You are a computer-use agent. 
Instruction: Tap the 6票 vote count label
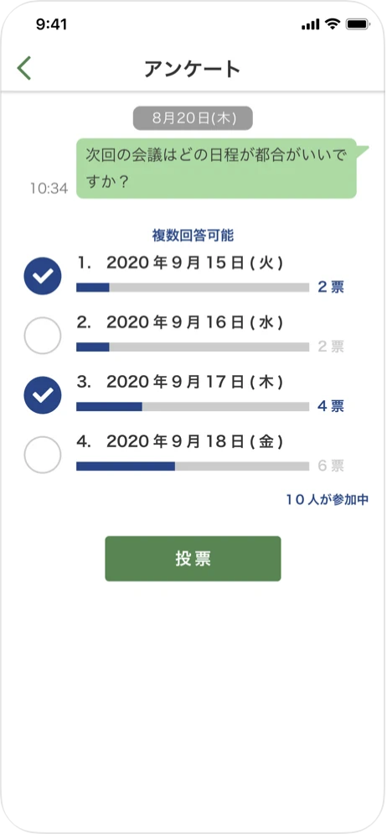331,466
